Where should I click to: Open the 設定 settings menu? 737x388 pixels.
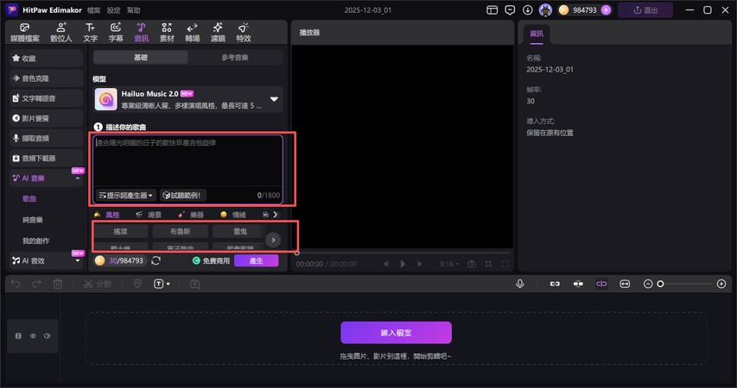113,9
